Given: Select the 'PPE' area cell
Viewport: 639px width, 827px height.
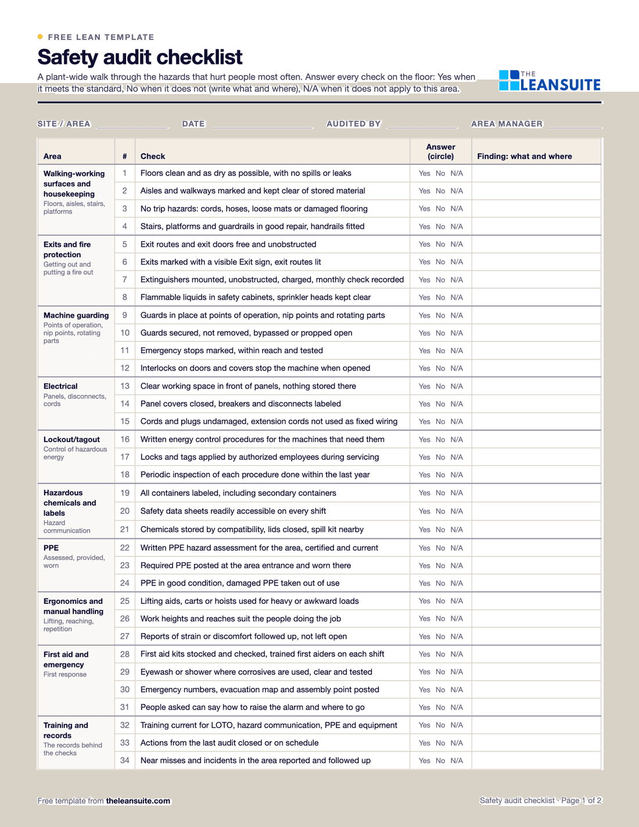Looking at the screenshot, I should (76, 565).
